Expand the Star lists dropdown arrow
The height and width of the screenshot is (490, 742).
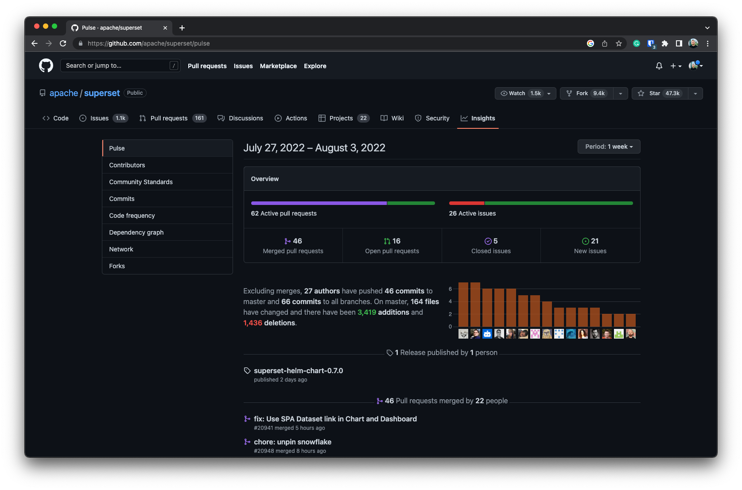click(x=695, y=93)
